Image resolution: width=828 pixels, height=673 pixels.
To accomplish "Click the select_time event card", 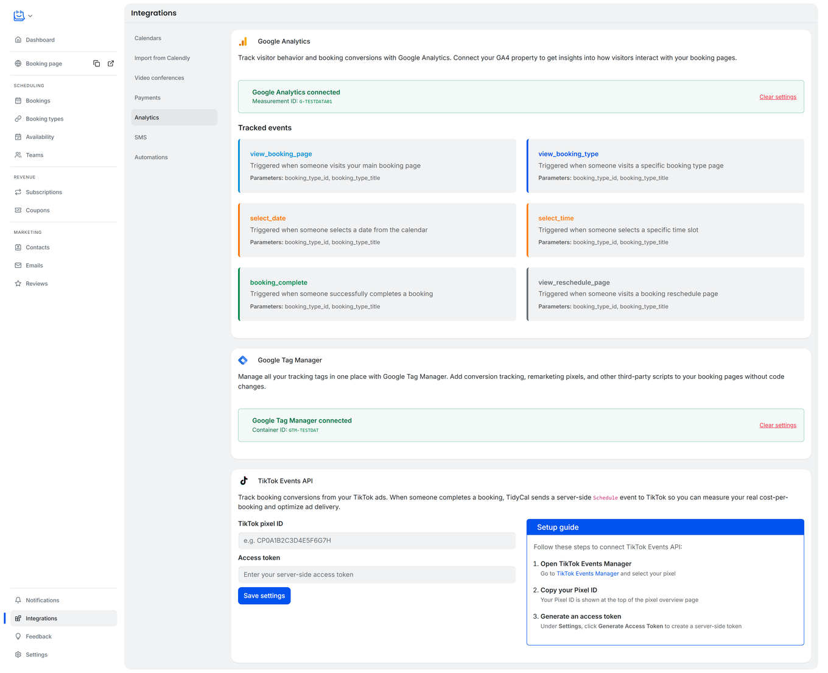I will point(665,230).
